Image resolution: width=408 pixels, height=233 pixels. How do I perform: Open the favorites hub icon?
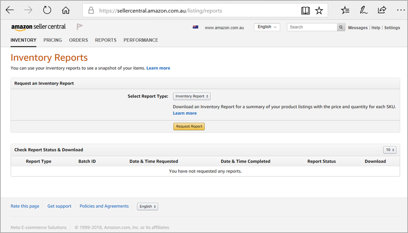[x=345, y=10]
